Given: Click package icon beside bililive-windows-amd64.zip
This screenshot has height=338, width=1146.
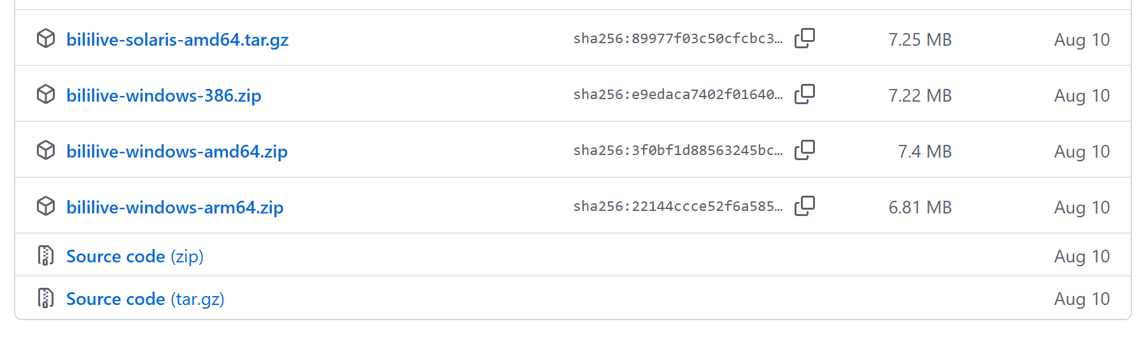Looking at the screenshot, I should point(46,151).
